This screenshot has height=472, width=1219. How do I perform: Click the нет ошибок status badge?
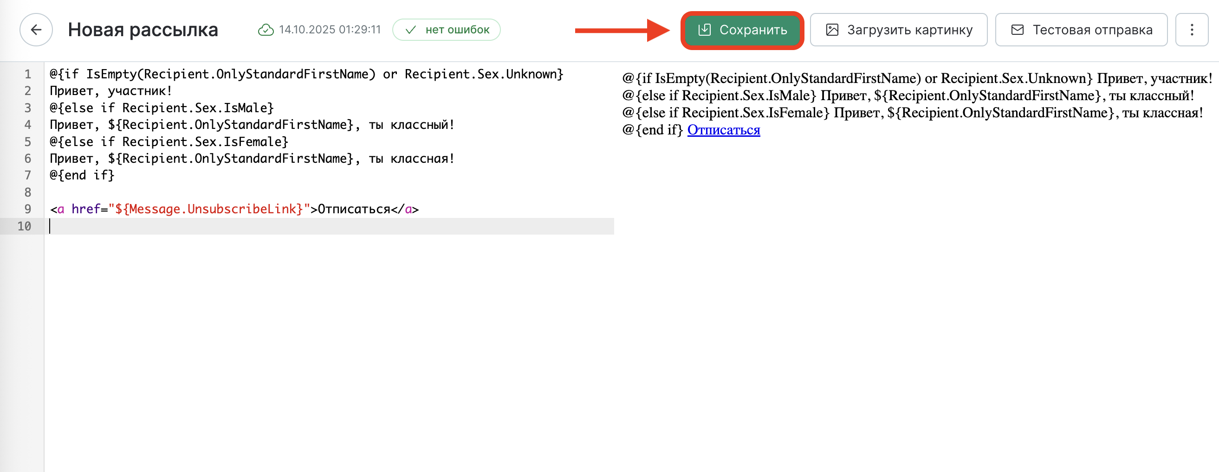point(446,30)
